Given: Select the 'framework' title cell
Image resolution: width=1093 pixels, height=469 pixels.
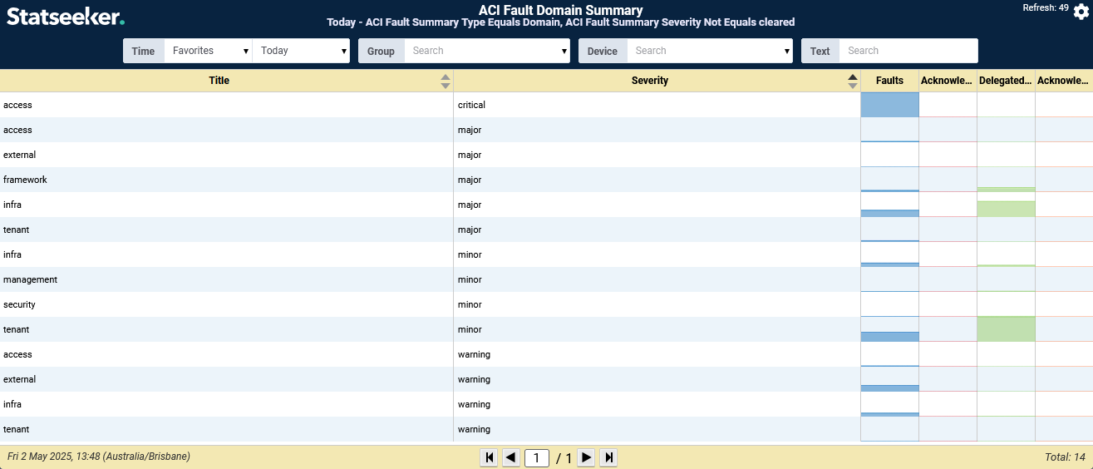Looking at the screenshot, I should 25,180.
